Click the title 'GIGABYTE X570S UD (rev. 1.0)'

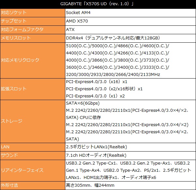(x=97, y=4)
